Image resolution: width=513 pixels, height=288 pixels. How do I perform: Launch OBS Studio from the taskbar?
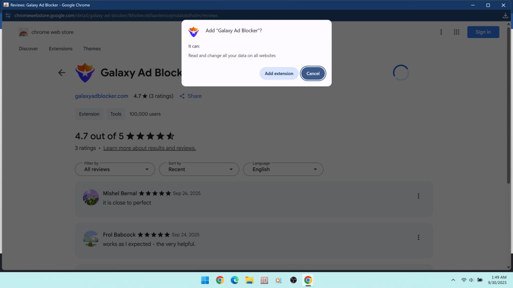293,280
